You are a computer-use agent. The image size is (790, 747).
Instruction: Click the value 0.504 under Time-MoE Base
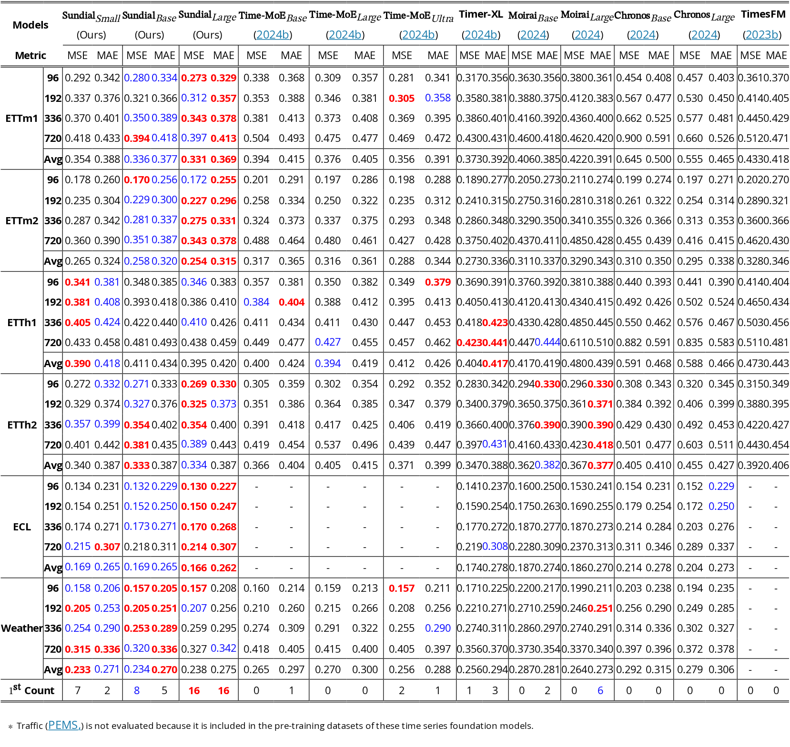(256, 139)
